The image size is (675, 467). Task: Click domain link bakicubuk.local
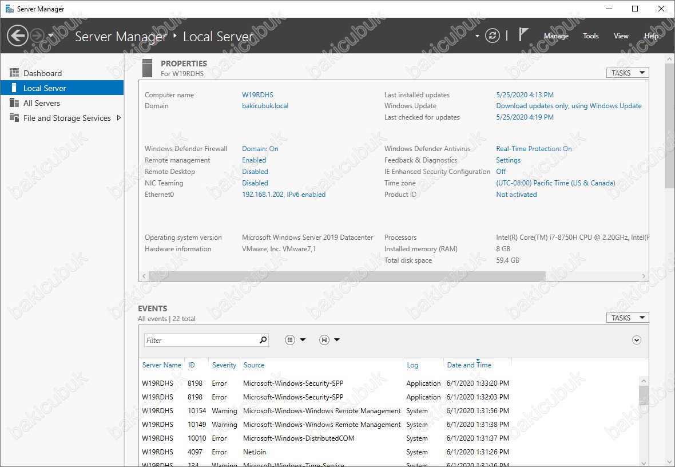pos(265,105)
